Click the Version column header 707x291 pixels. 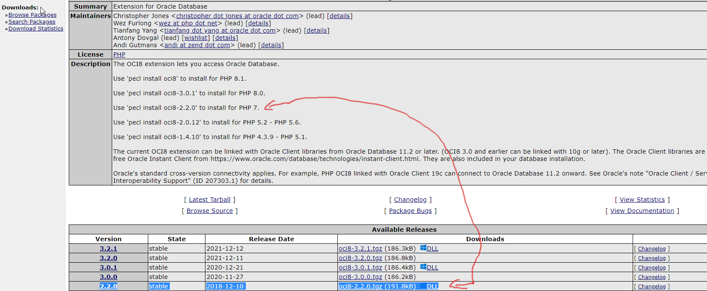108,239
